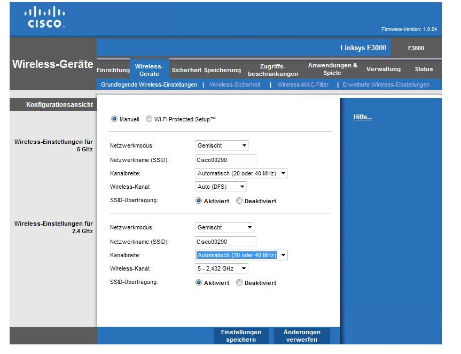Image resolution: width=461 pixels, height=354 pixels.
Task: Open Wireless-Kanal 5 - 2,432 GHz dropdown
Action: [221, 268]
